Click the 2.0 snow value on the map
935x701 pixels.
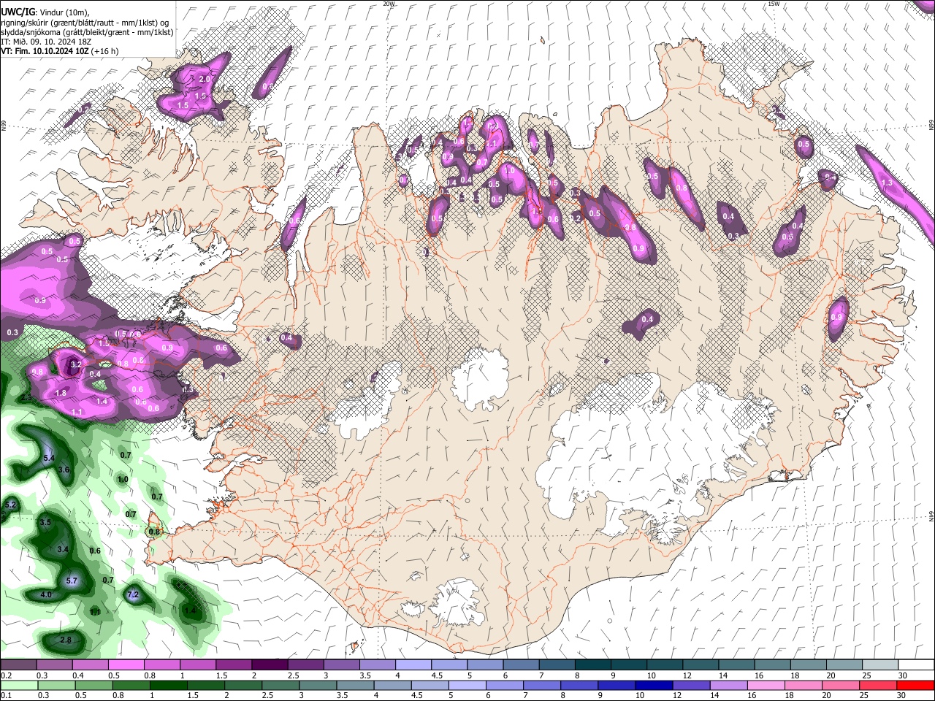tap(204, 79)
